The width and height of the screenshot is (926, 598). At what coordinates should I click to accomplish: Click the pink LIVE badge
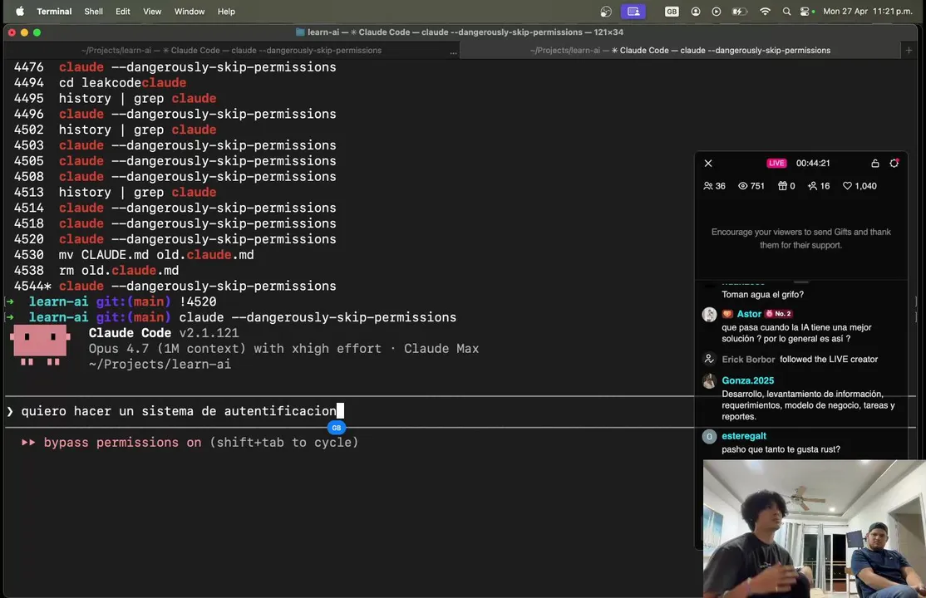(x=776, y=163)
